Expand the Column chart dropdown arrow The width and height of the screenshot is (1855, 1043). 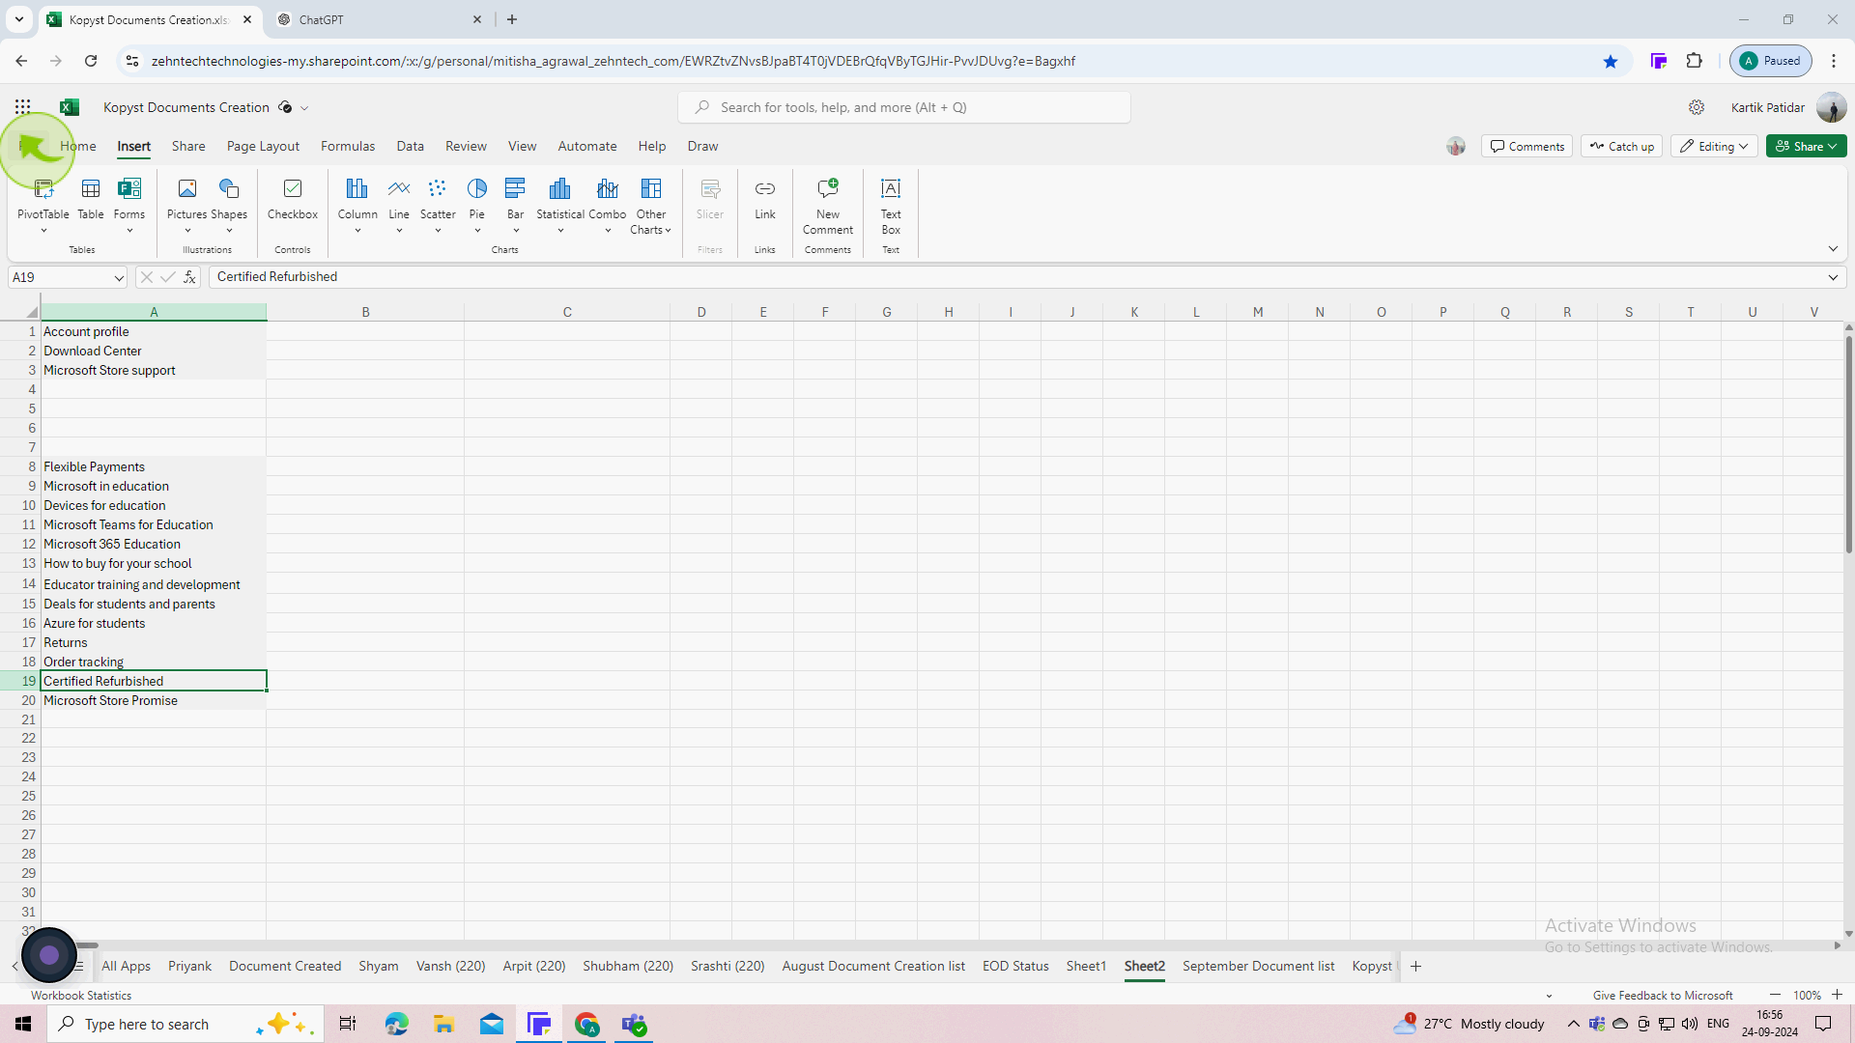357,231
